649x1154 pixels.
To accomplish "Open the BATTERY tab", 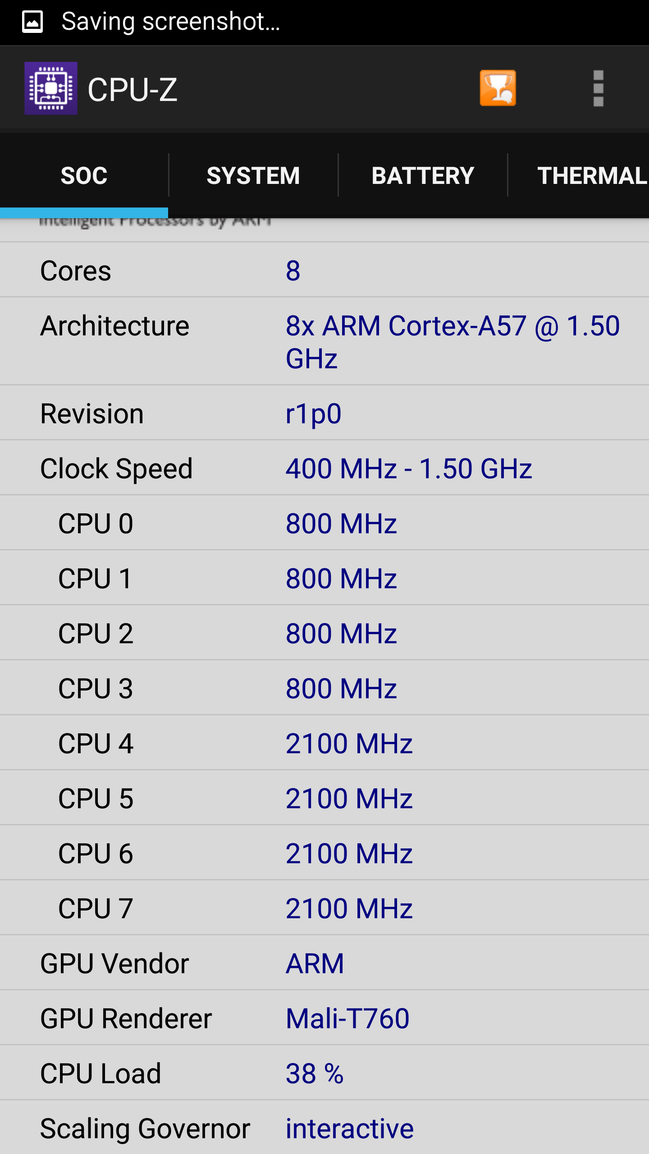I will pyautogui.click(x=423, y=176).
